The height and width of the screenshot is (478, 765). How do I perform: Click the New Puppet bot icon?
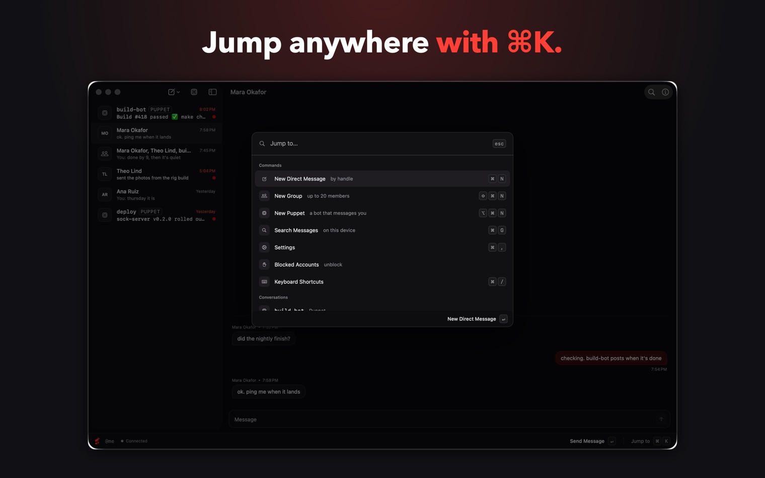tap(264, 213)
